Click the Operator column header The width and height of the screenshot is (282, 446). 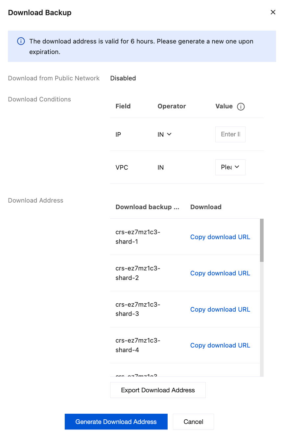coord(172,106)
